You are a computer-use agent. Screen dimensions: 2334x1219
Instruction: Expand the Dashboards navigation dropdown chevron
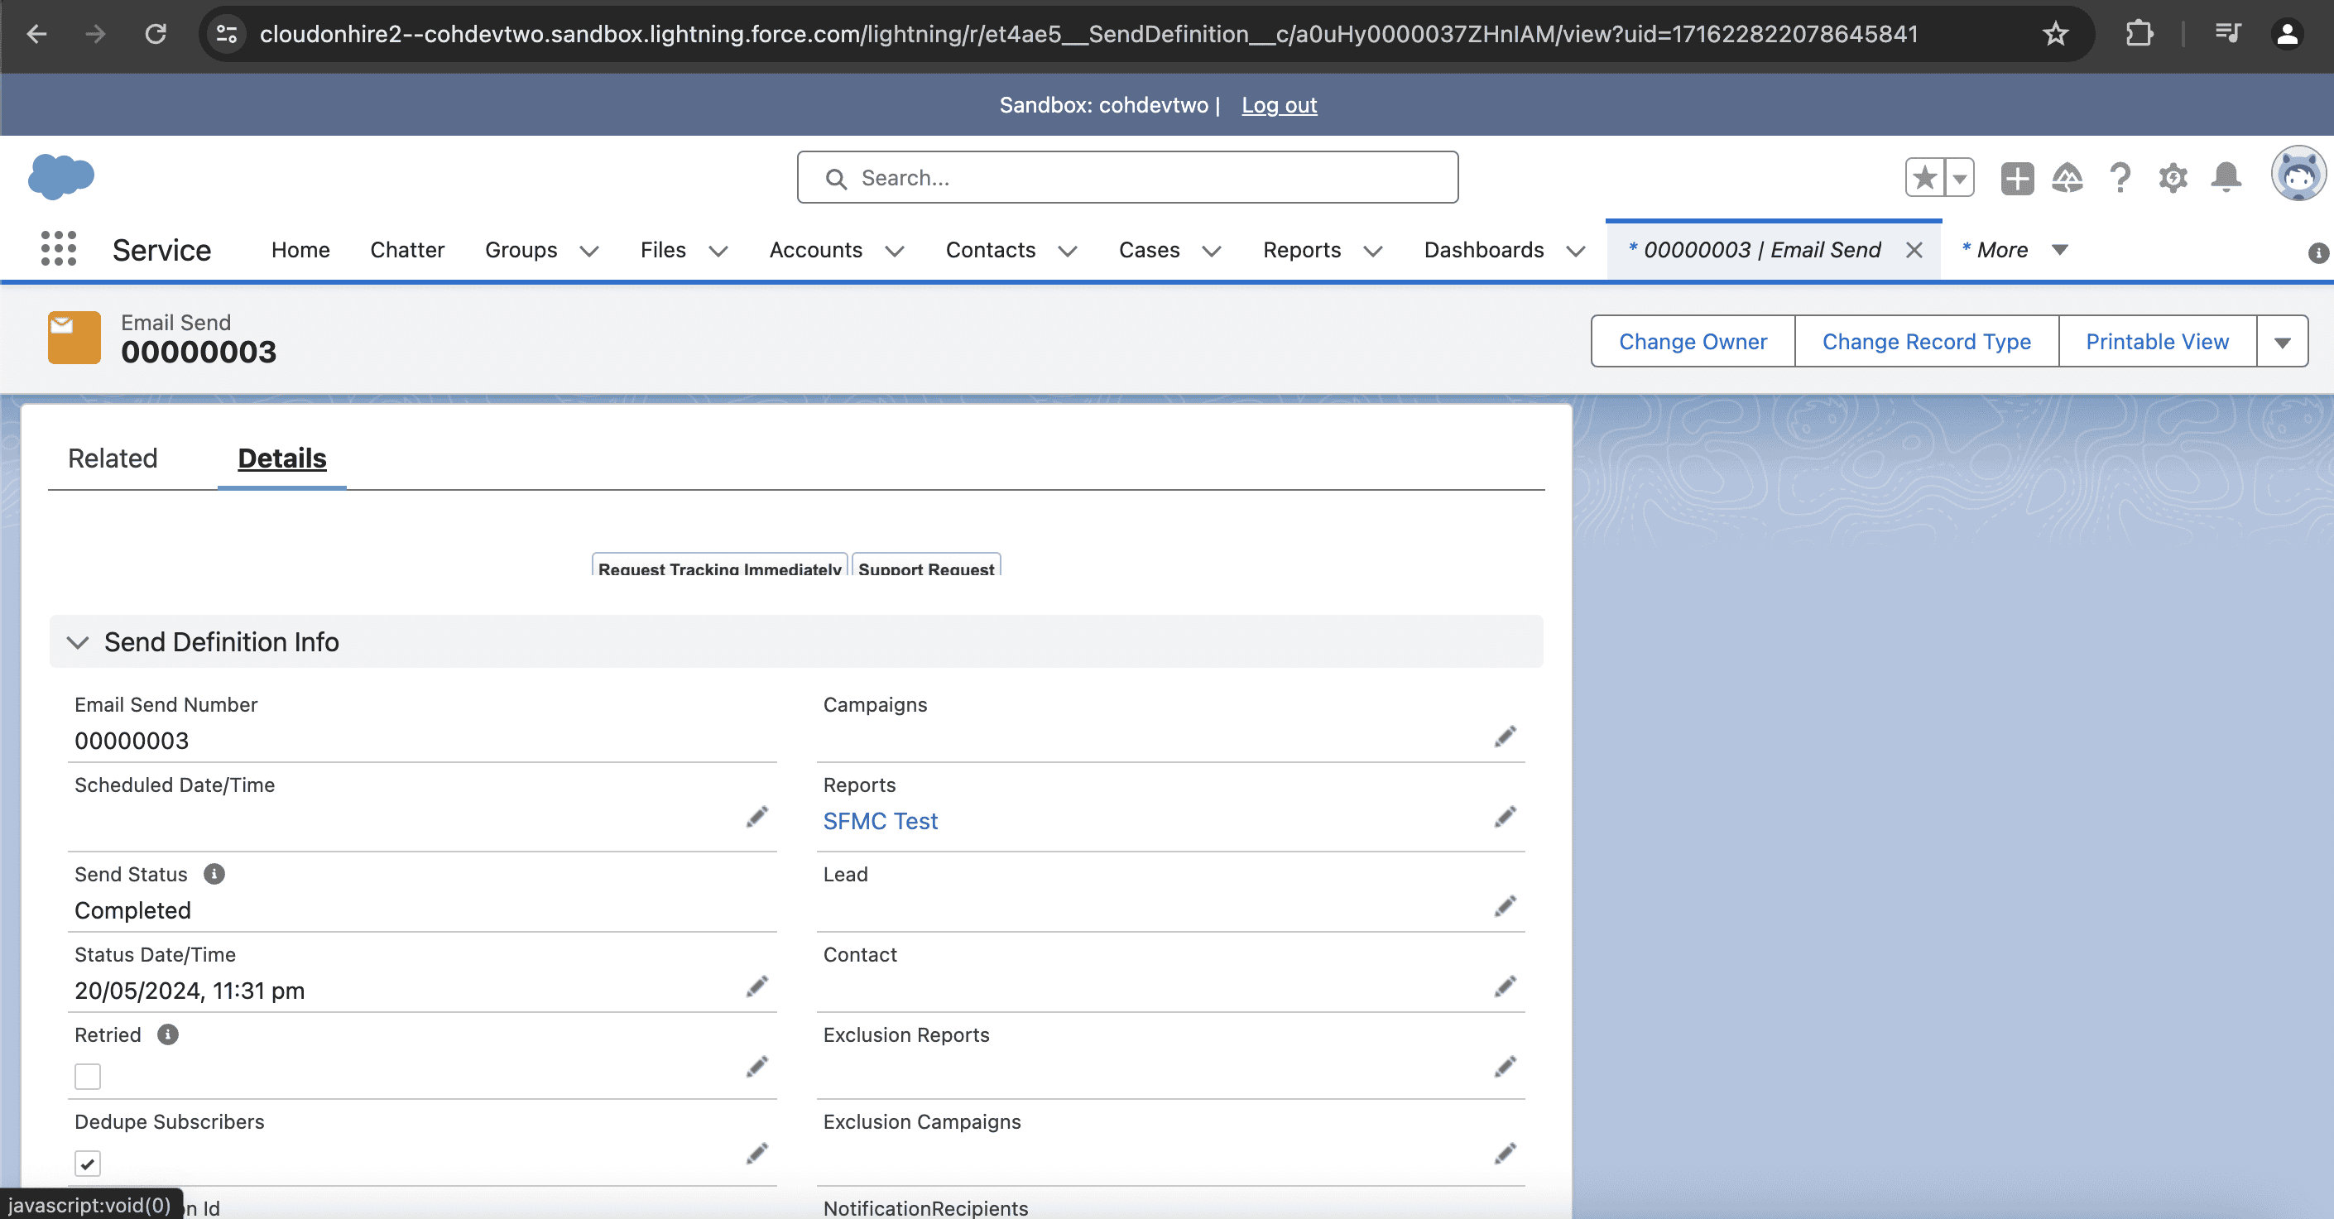click(x=1576, y=251)
